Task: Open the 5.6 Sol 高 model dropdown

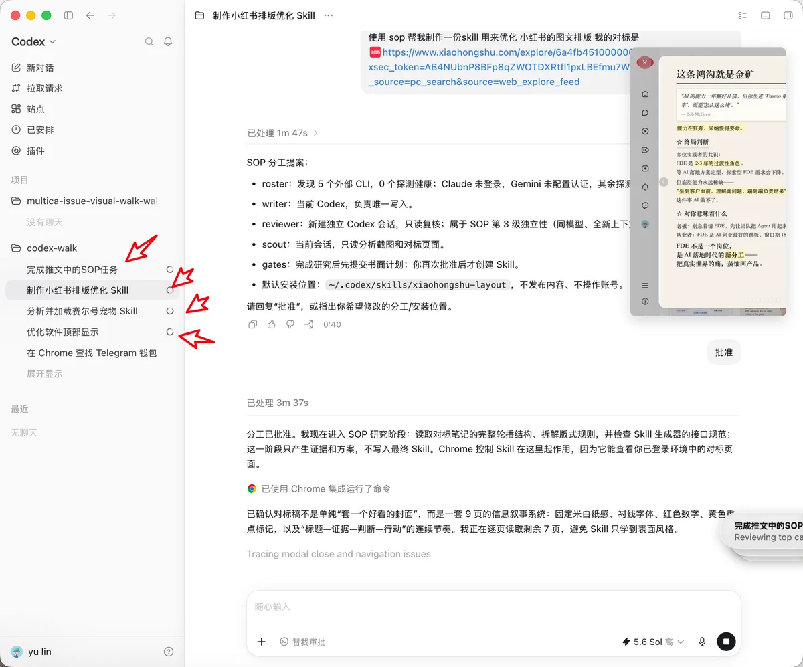Action: point(653,642)
